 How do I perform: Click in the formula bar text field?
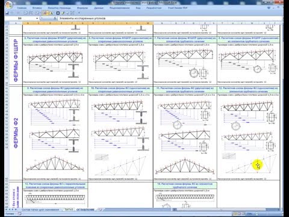(170, 18)
